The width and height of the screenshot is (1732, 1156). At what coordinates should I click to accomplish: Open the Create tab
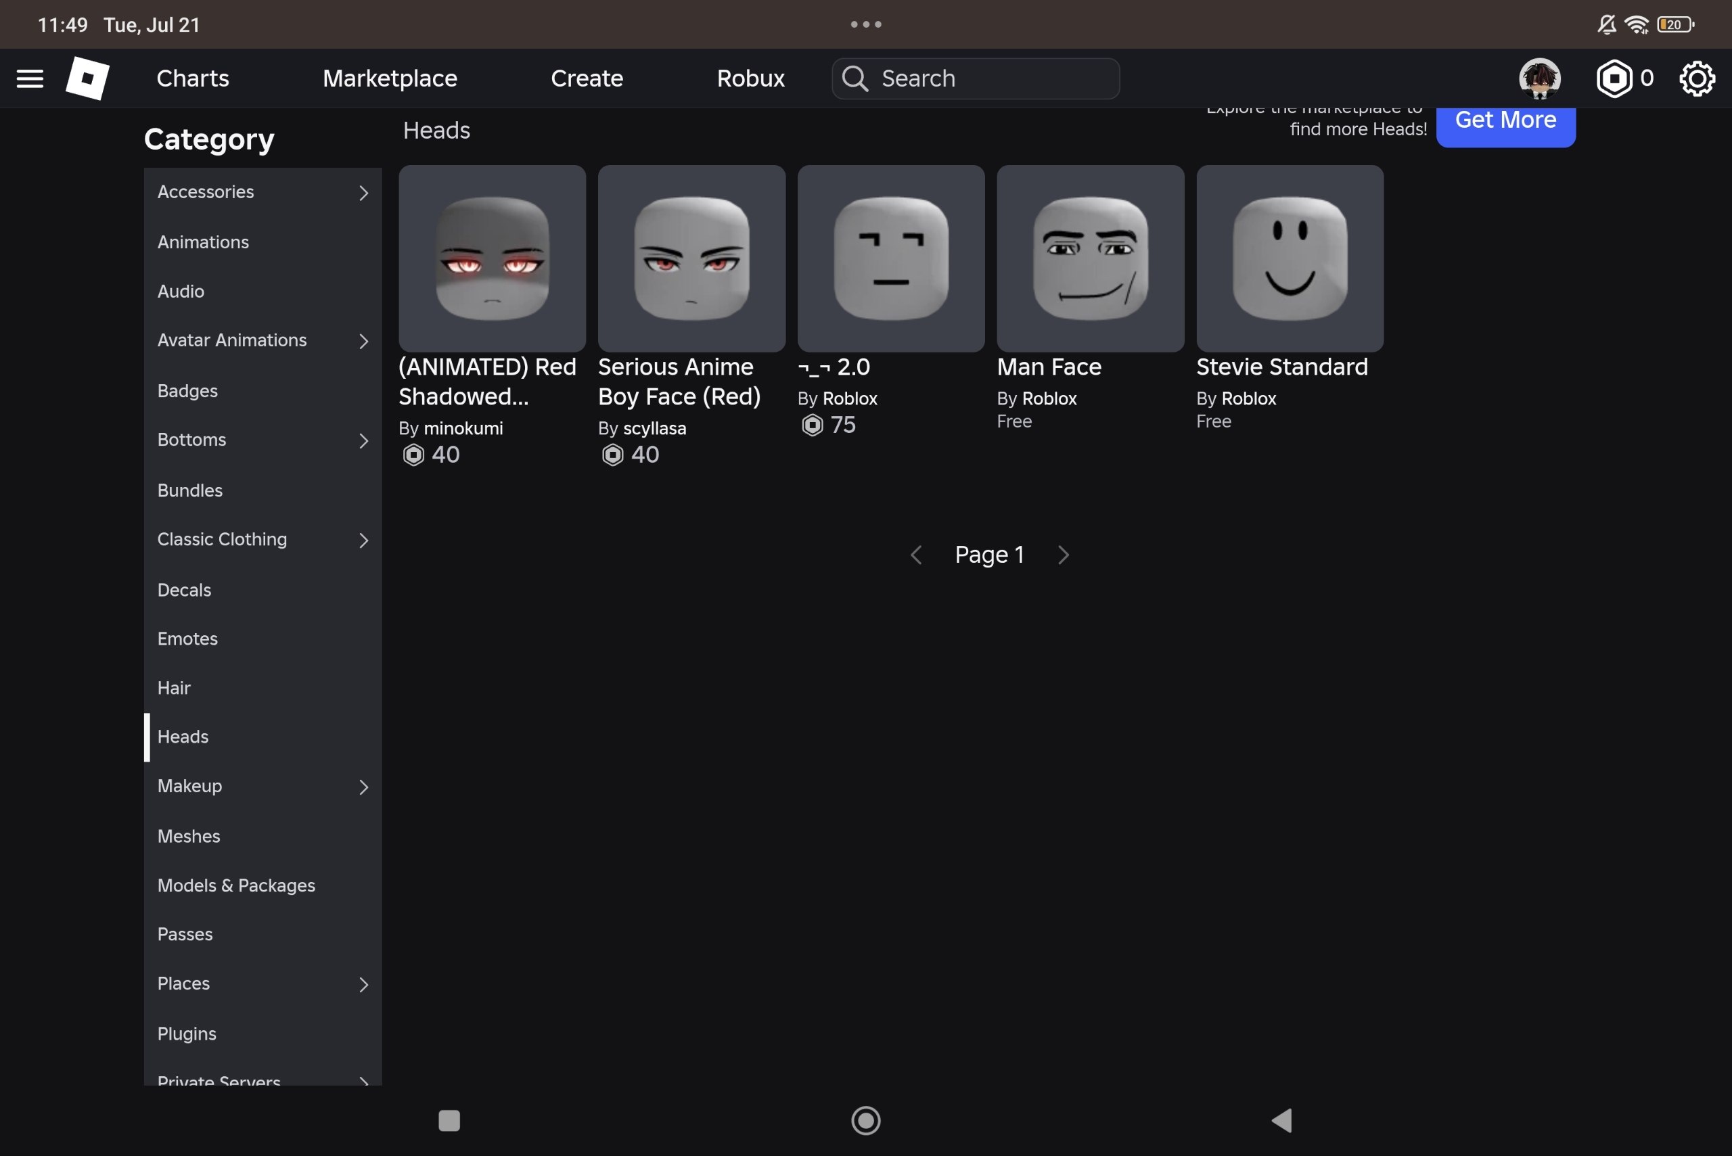click(587, 78)
